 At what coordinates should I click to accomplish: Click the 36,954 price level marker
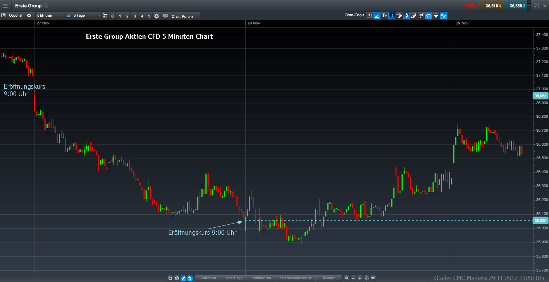click(x=540, y=96)
